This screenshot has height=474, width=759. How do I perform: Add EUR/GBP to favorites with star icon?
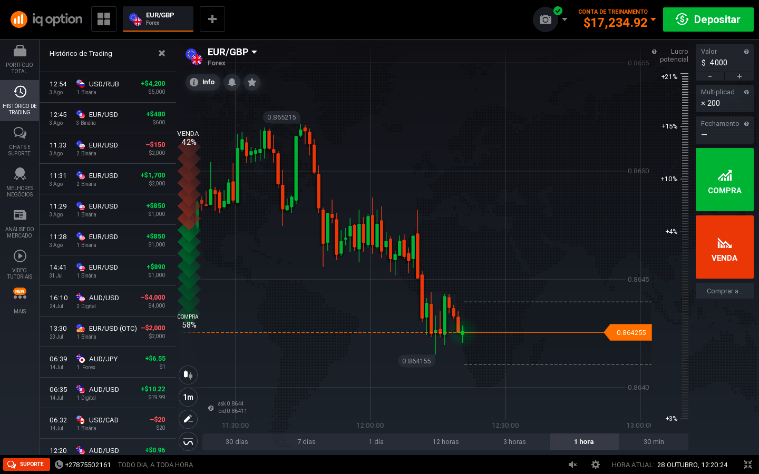pyautogui.click(x=252, y=82)
